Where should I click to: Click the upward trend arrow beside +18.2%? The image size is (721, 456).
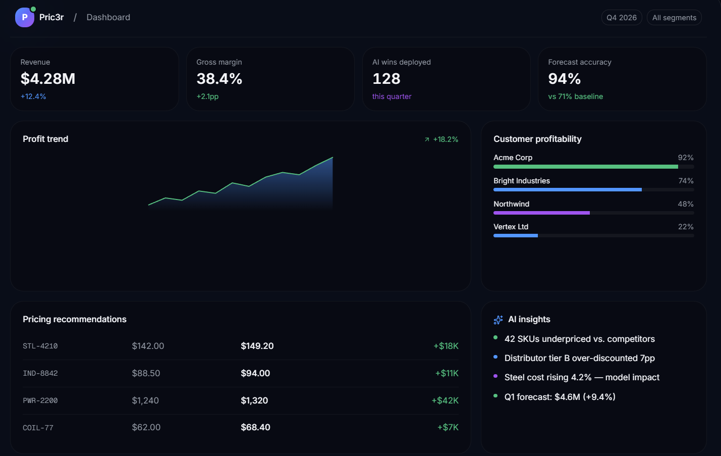tap(427, 139)
